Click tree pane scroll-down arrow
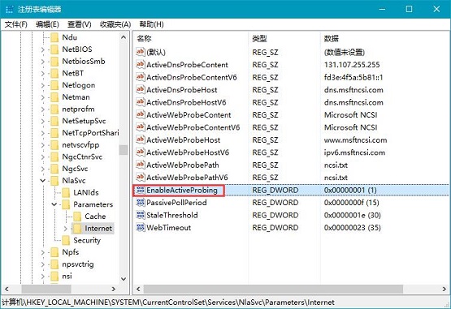Viewport: 451px width, 309px height. point(124,279)
